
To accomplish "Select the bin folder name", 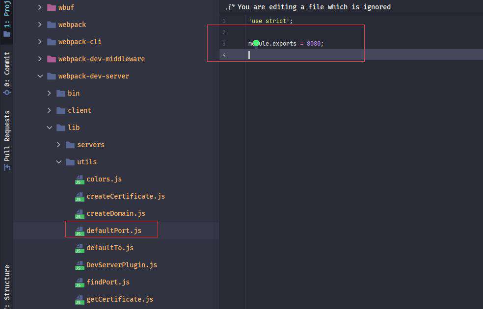I will click(x=74, y=93).
